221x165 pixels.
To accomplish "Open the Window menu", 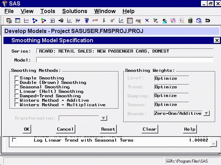I will tap(105, 11).
